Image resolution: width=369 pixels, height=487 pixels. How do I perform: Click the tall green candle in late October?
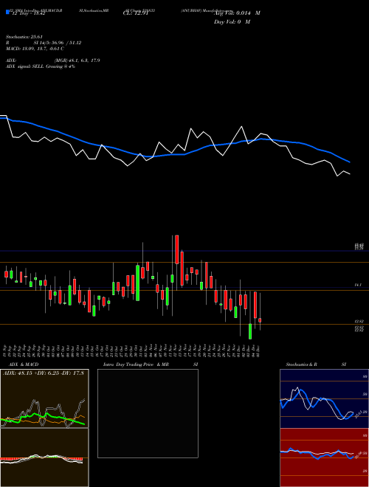(x=137, y=283)
